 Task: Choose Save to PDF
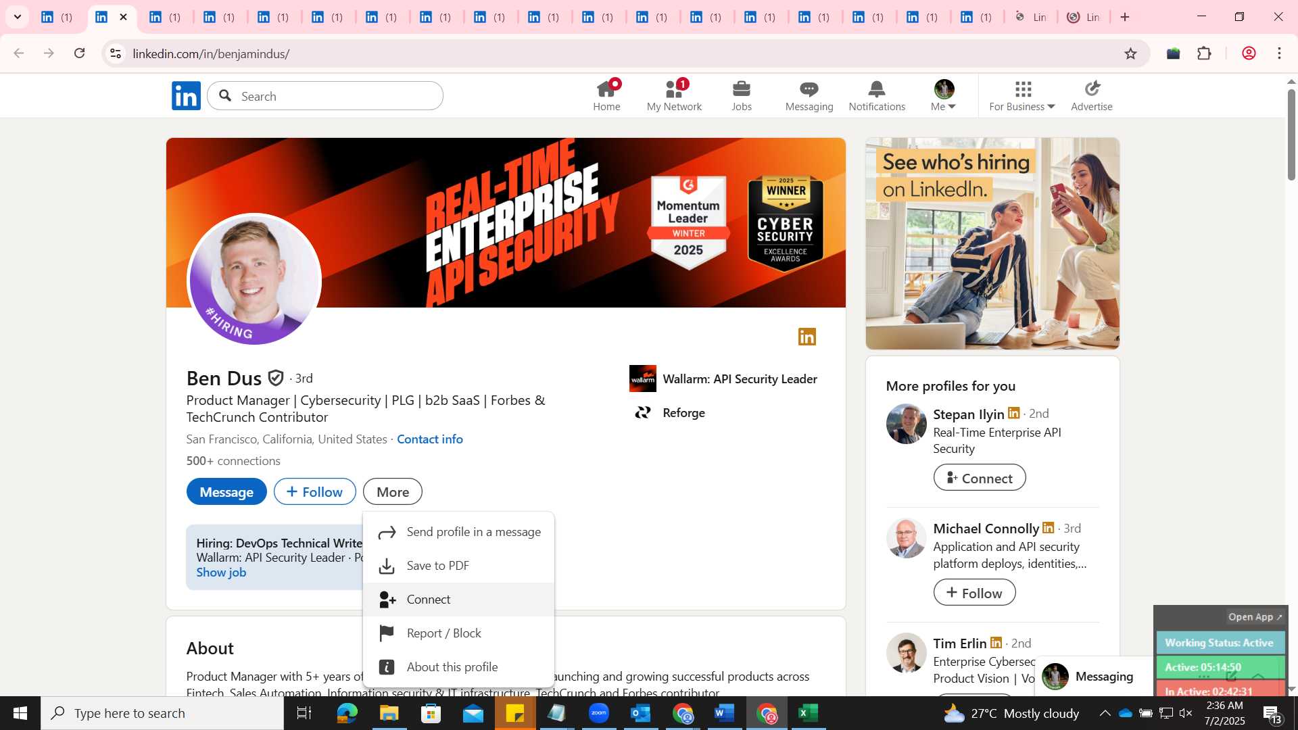tap(459, 566)
